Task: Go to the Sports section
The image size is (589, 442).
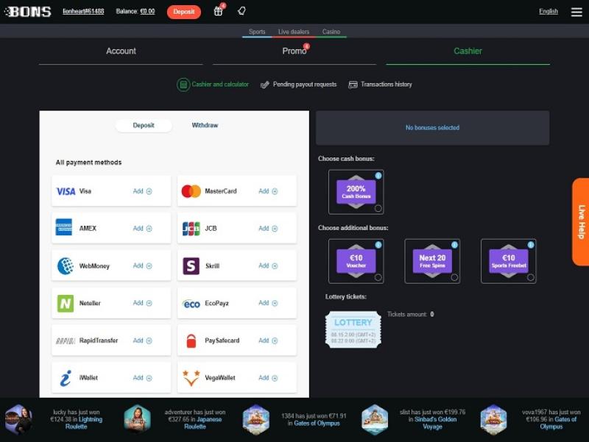Action: click(257, 32)
